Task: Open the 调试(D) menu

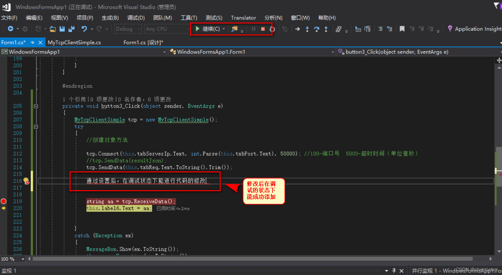Action: (x=136, y=18)
